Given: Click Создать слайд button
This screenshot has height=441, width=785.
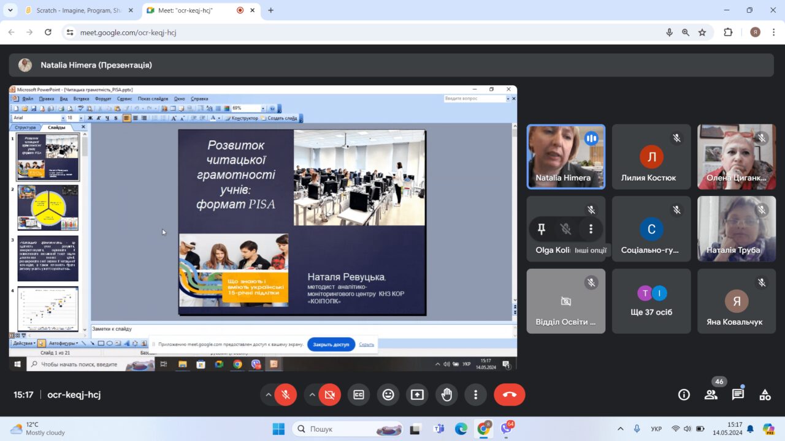Looking at the screenshot, I should click(280, 118).
